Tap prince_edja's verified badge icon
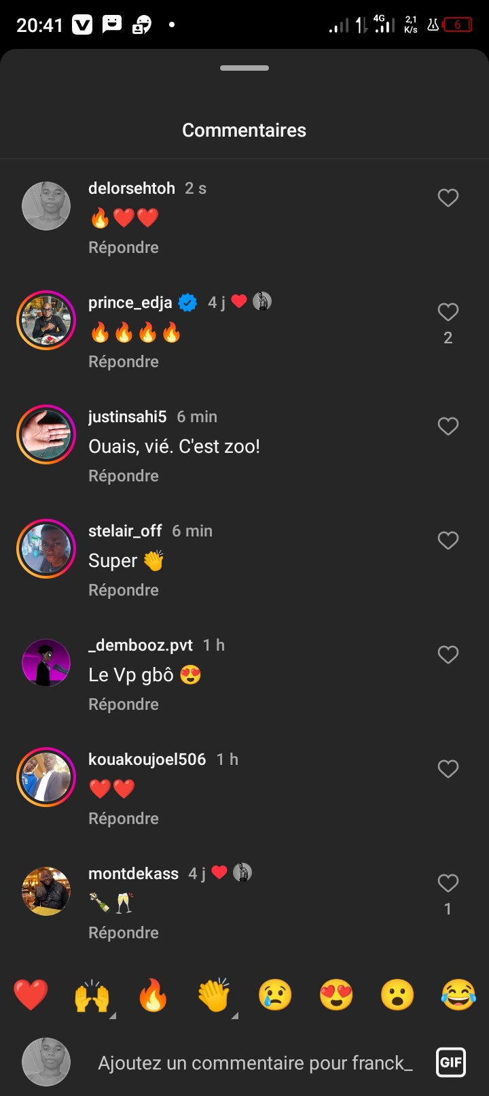Viewport: 489px width, 1096px height. click(x=187, y=303)
